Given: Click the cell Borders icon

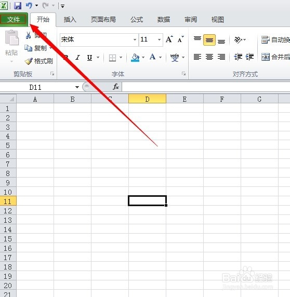Looking at the screenshot, I should point(112,58).
